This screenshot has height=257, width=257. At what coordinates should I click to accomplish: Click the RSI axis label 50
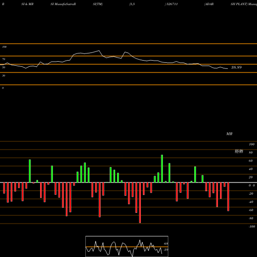pyautogui.click(x=4, y=67)
